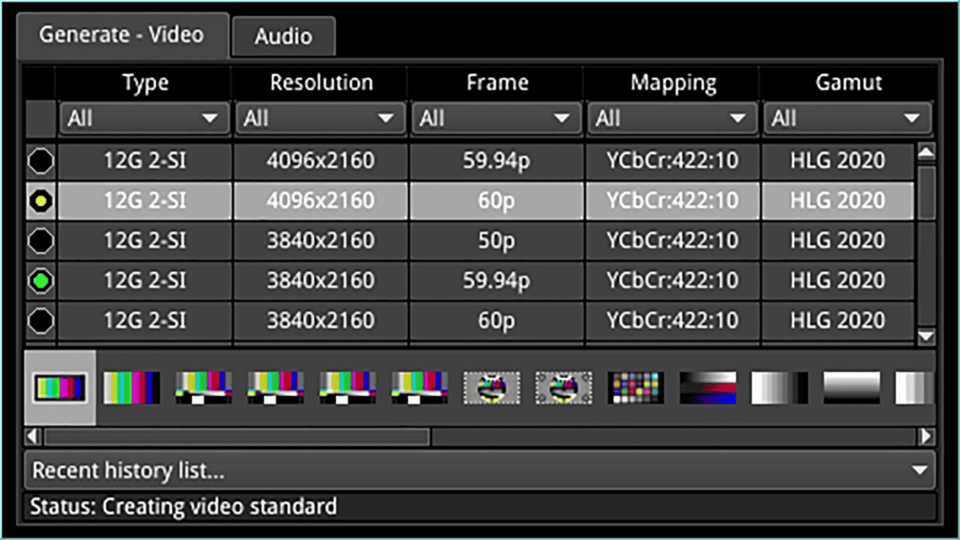Switch to the Generate - Video tab
Viewport: 960px width, 540px height.
(x=121, y=34)
